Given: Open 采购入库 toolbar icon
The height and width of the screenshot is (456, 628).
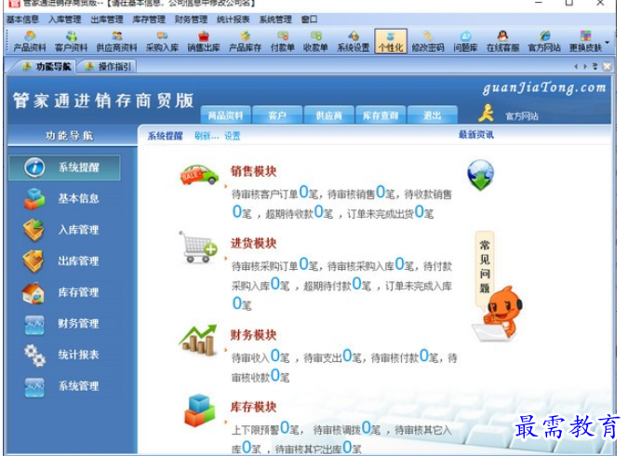Looking at the screenshot, I should click(x=162, y=42).
